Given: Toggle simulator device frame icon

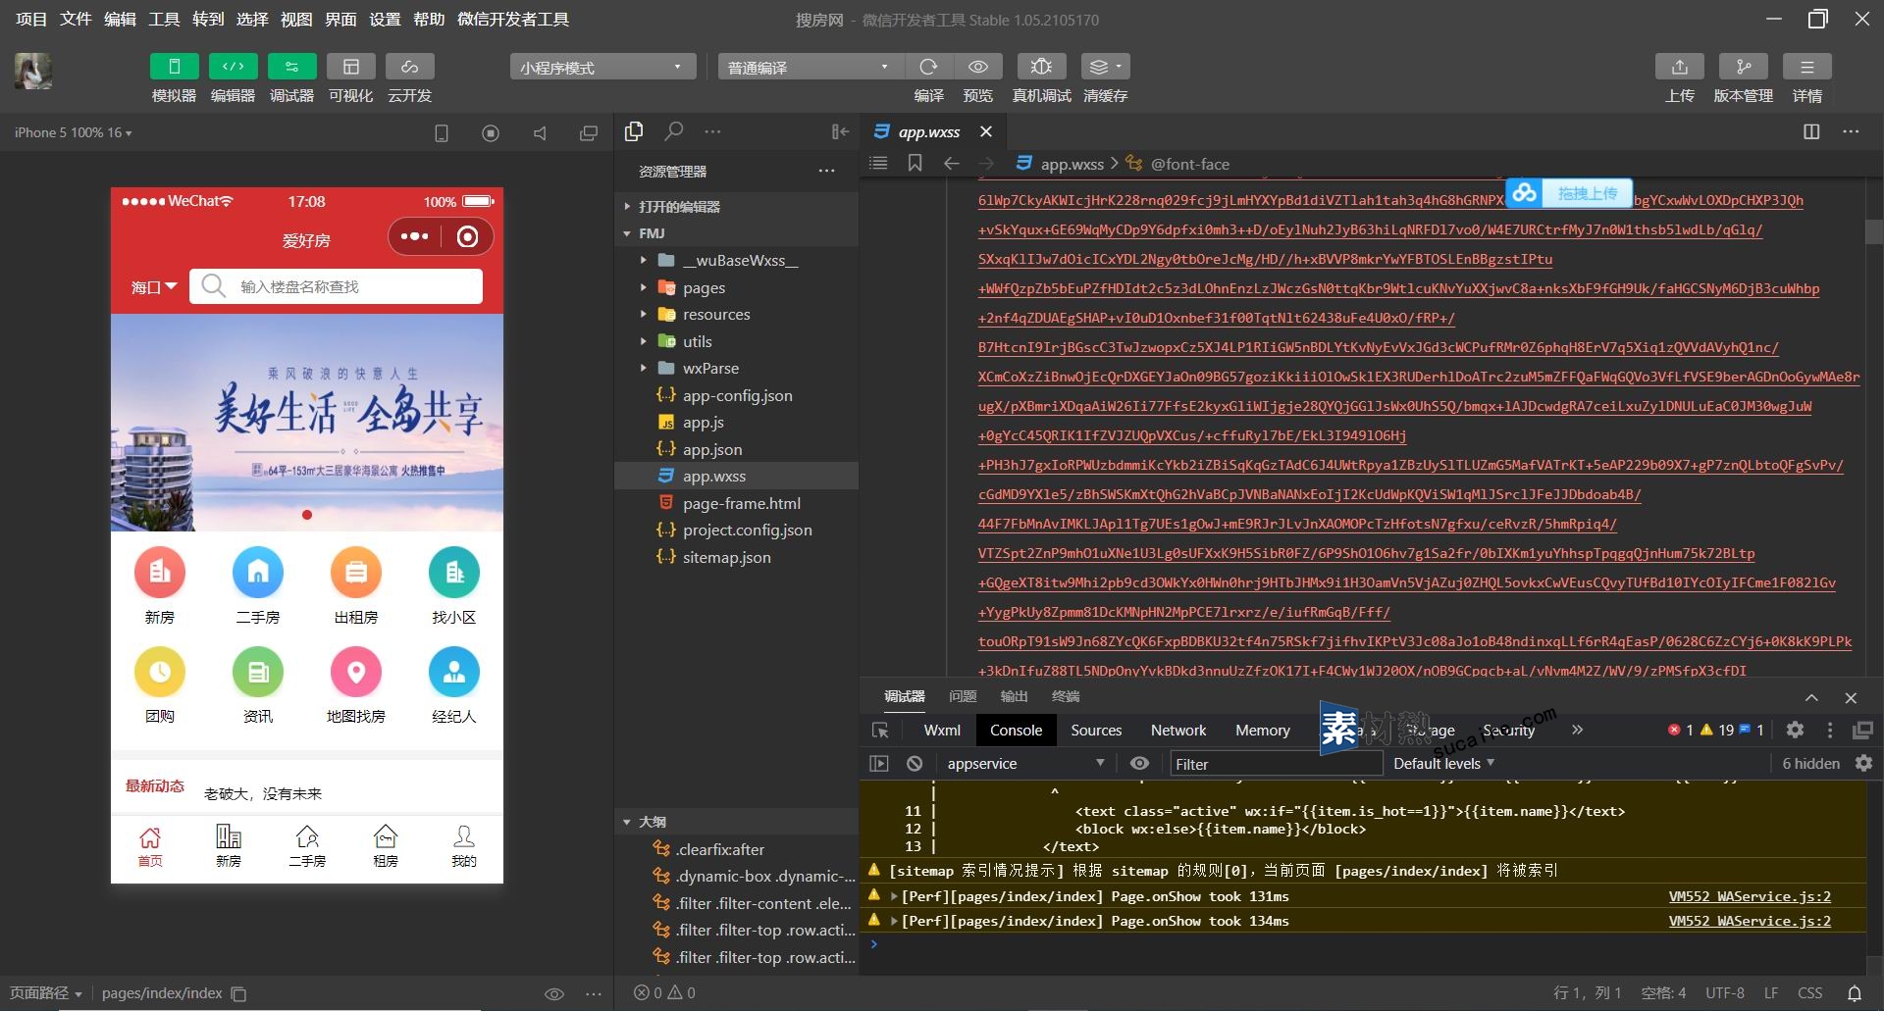Looking at the screenshot, I should [442, 133].
